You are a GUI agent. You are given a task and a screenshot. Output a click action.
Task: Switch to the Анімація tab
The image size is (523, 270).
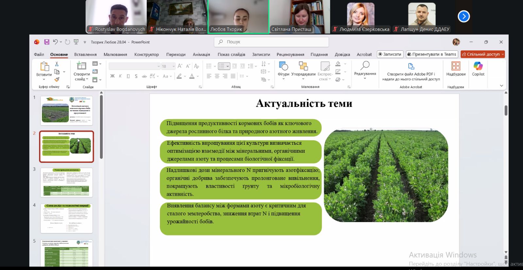[201, 54]
